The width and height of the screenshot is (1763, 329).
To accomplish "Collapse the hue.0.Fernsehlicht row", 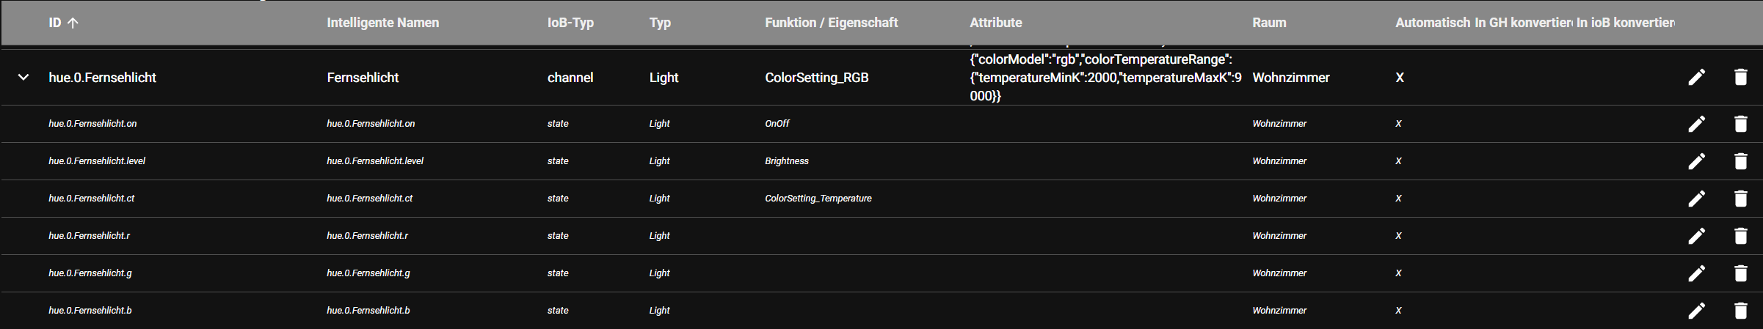I will 23,77.
